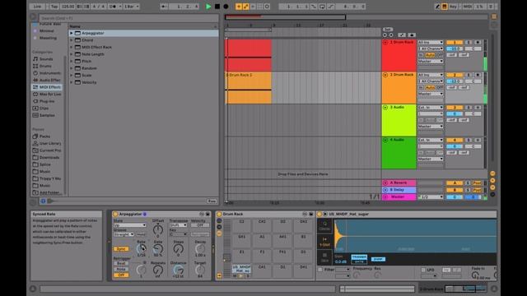Stop playback with the square stop button

[x=217, y=7]
